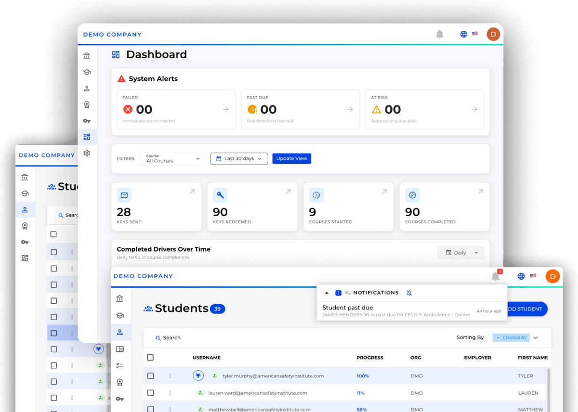578x412 pixels.
Task: Open Keys Sent card arrow
Action: point(192,192)
